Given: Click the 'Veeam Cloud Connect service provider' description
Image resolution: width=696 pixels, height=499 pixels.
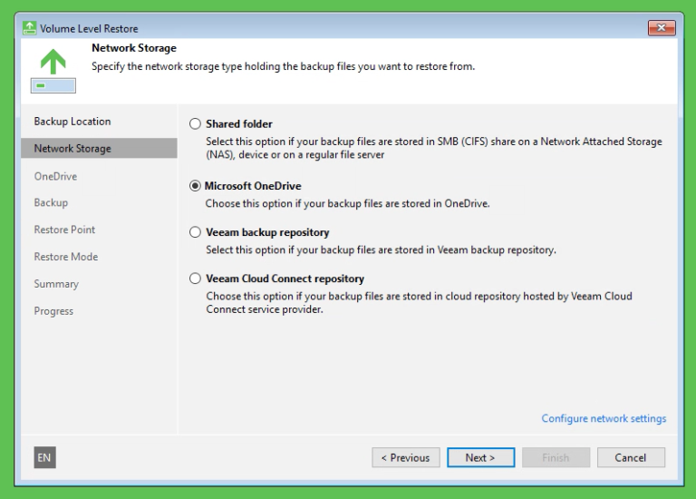Looking at the screenshot, I should coord(419,303).
